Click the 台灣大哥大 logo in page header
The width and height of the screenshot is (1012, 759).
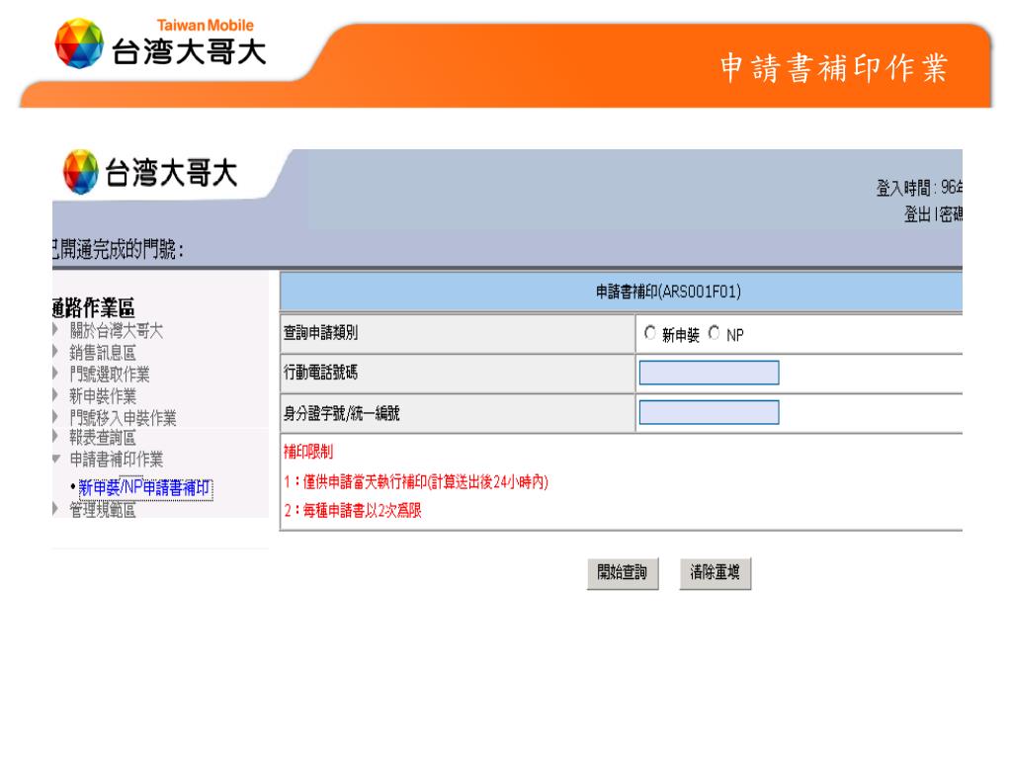[150, 172]
